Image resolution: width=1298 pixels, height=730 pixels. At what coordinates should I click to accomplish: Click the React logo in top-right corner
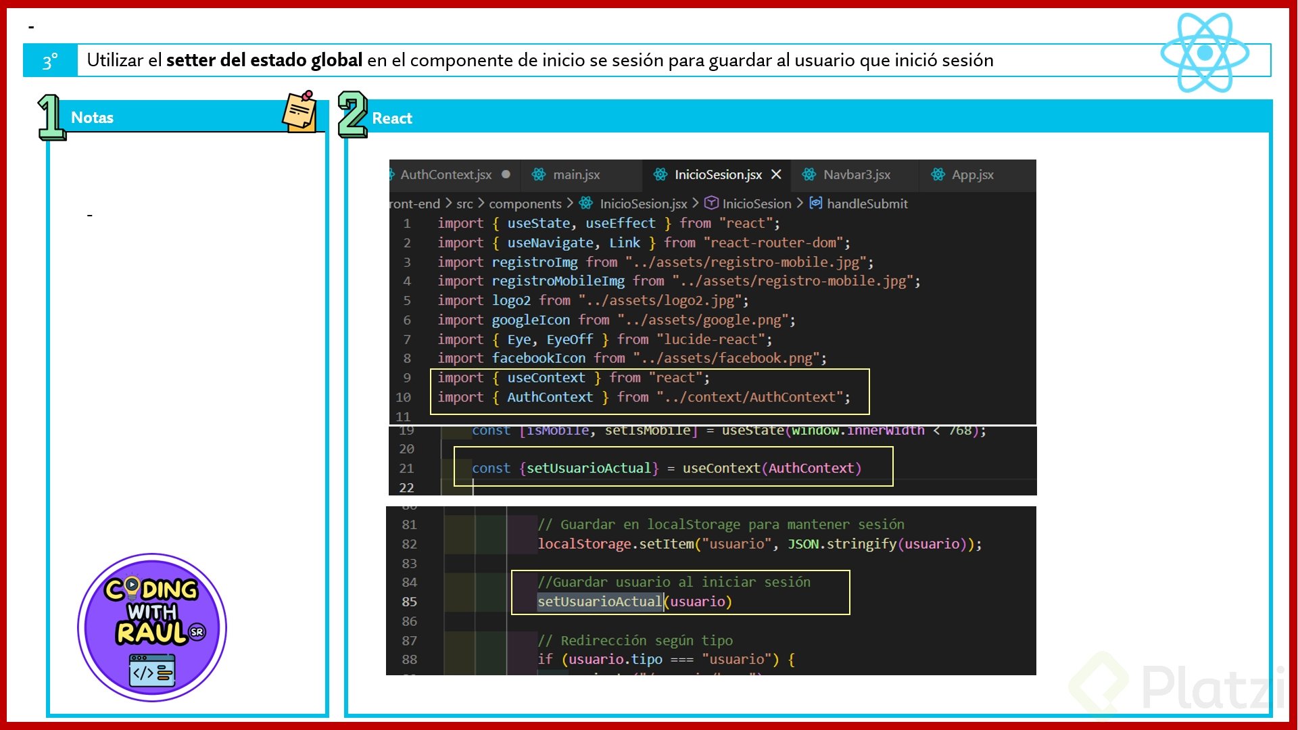1205,53
